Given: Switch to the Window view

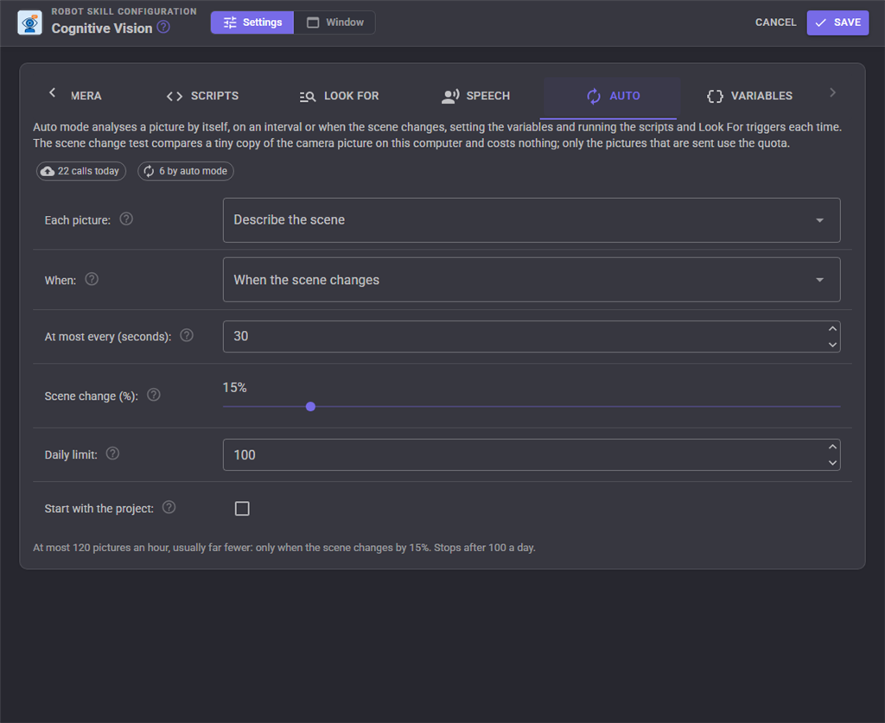Looking at the screenshot, I should click(x=334, y=22).
